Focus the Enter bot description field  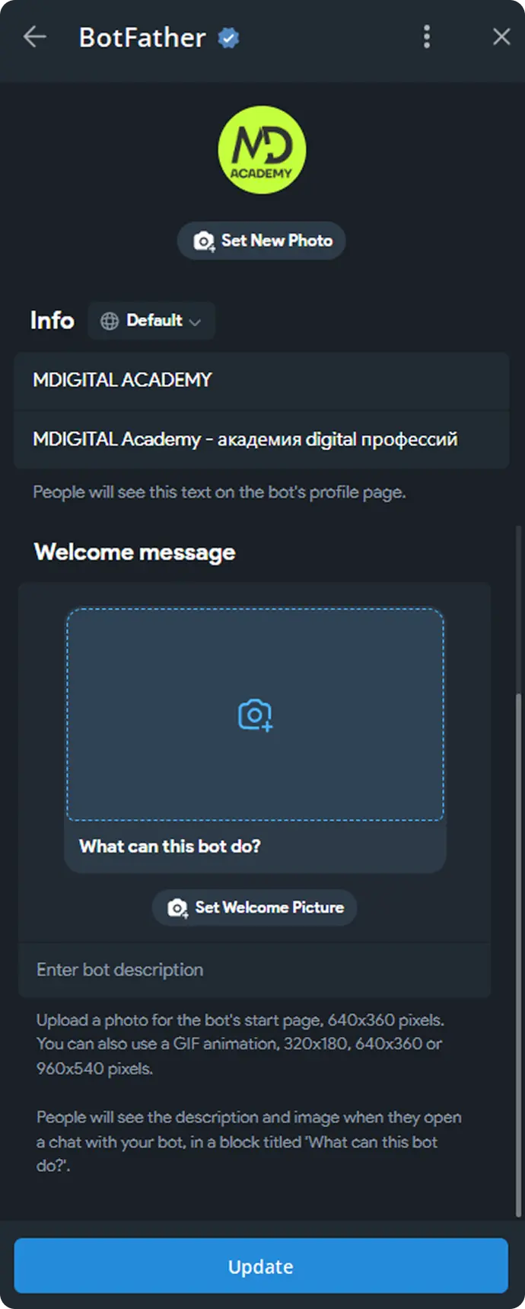click(x=255, y=970)
